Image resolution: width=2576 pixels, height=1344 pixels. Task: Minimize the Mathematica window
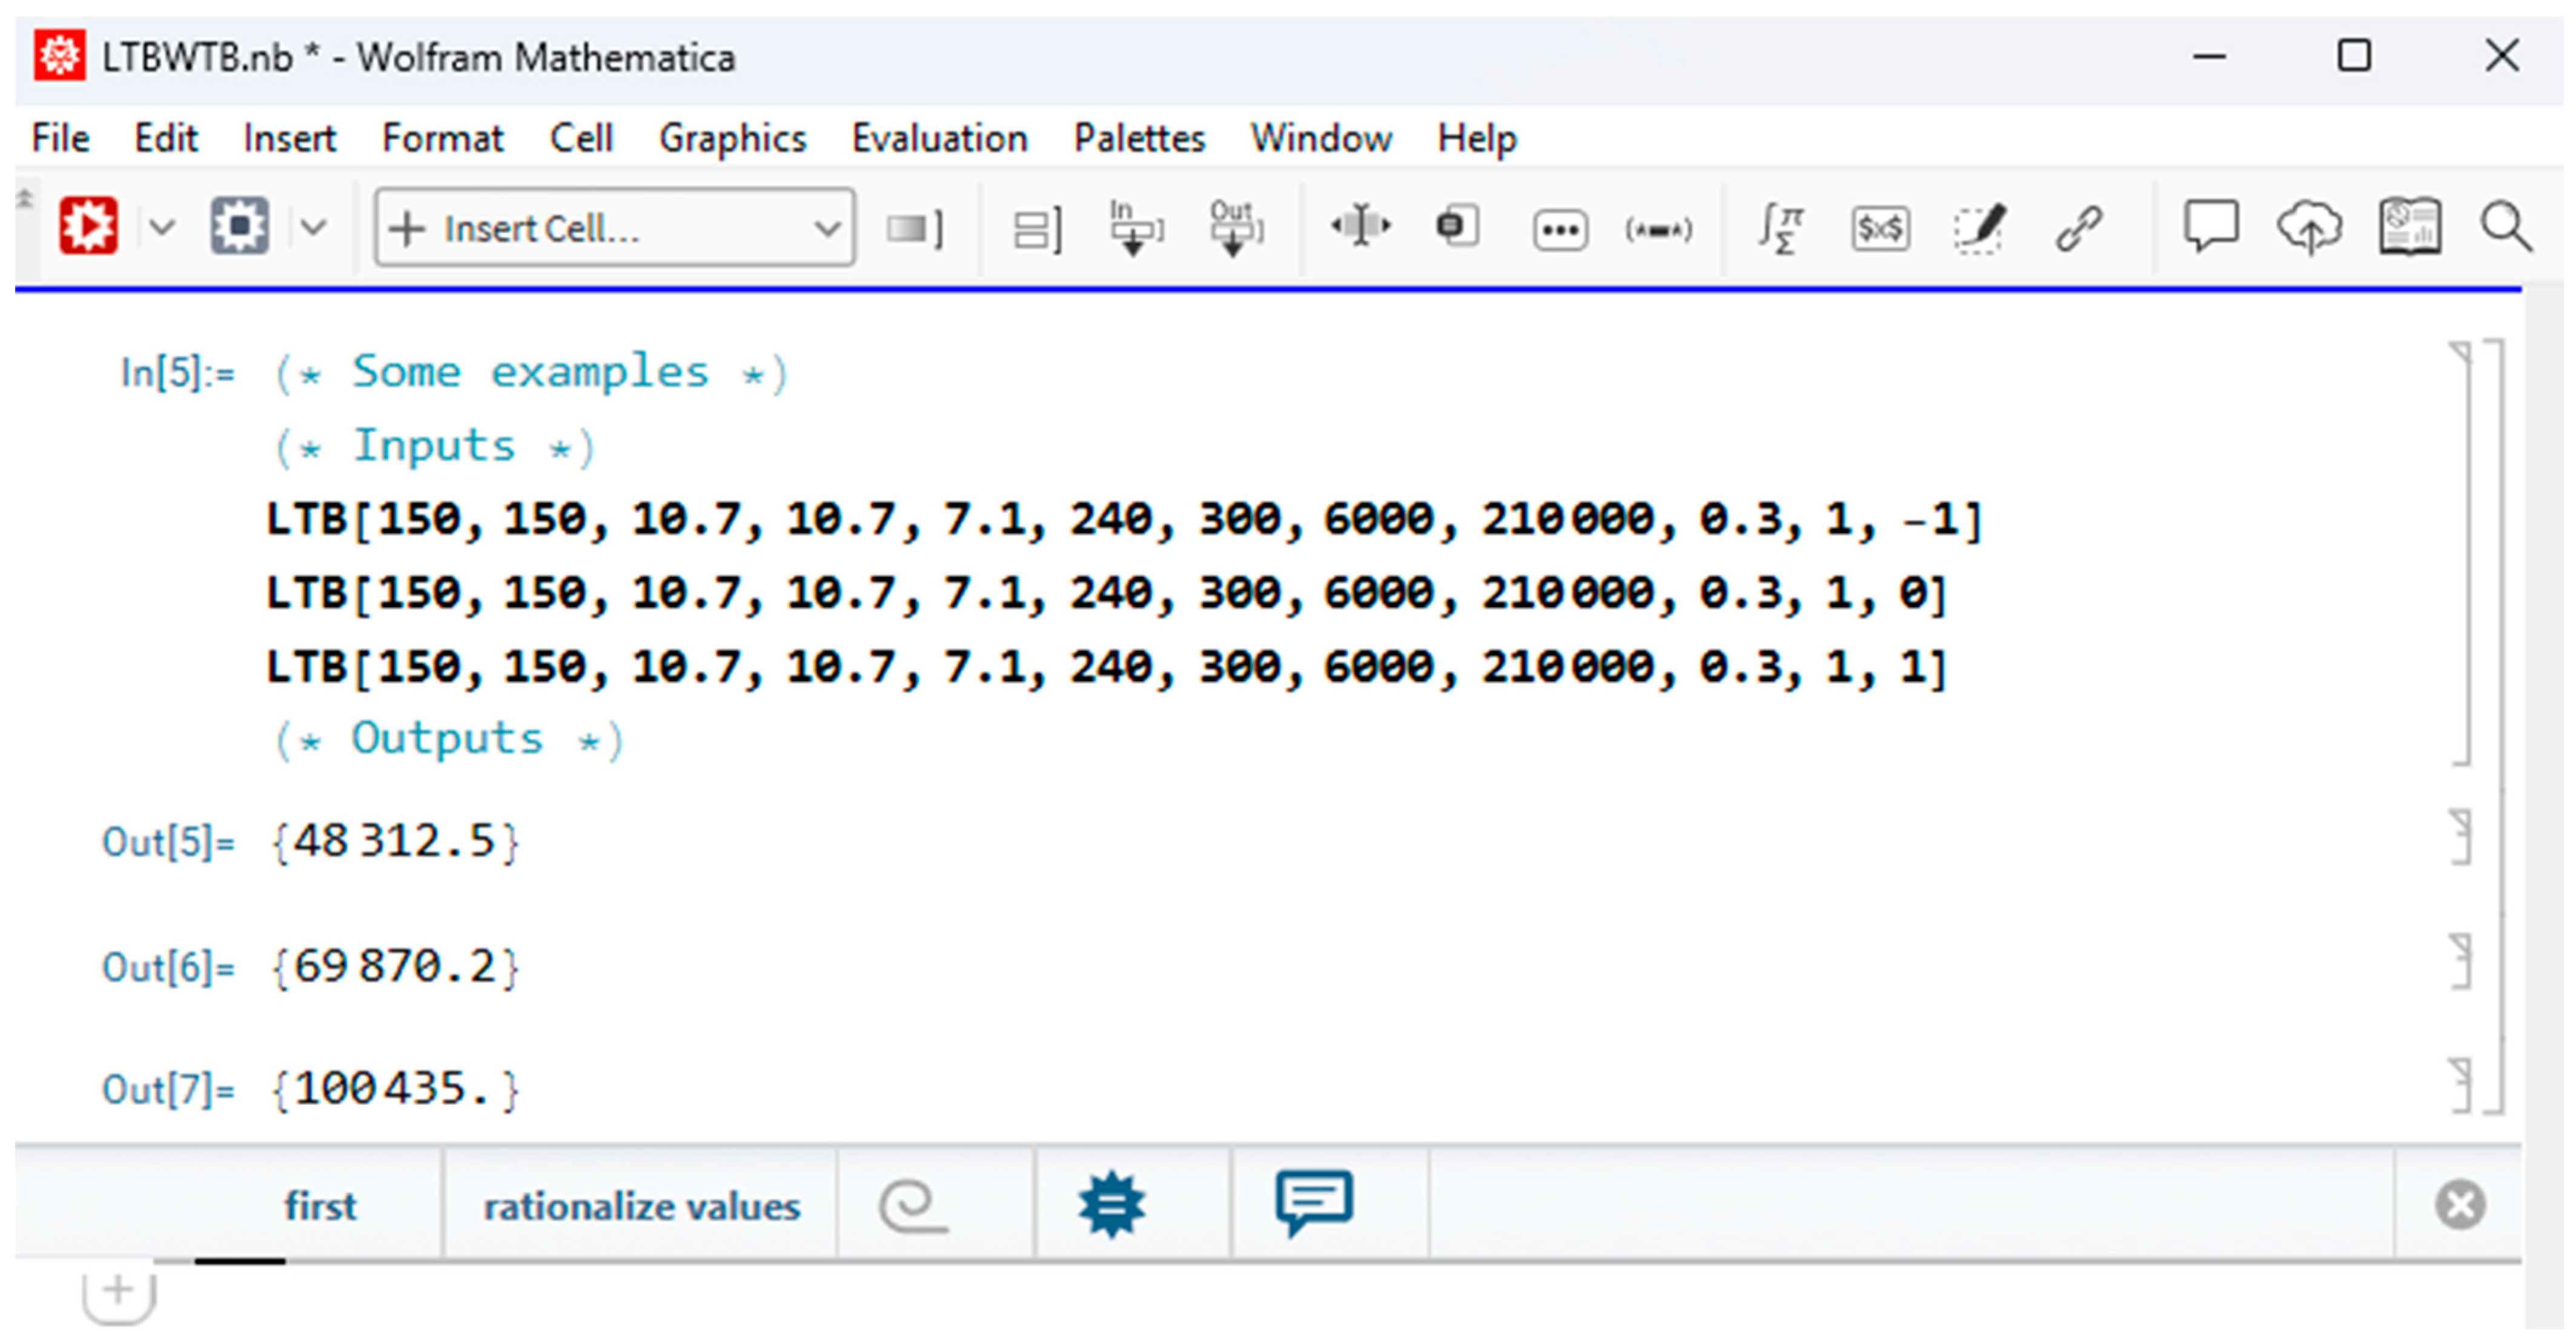(x=2208, y=56)
